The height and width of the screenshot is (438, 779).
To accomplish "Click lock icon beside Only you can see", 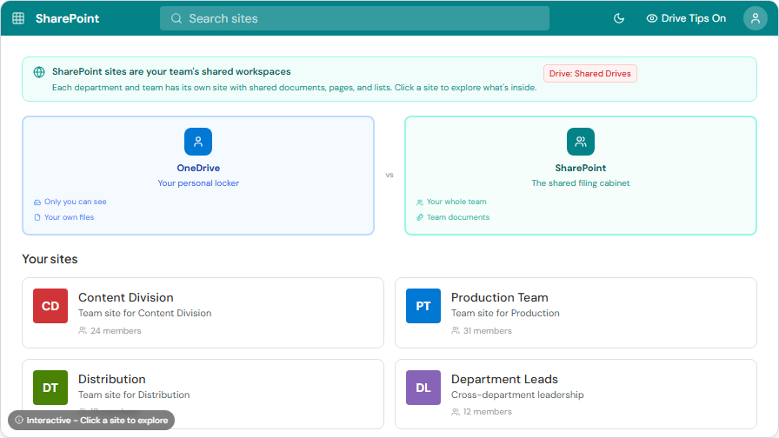I will [37, 202].
